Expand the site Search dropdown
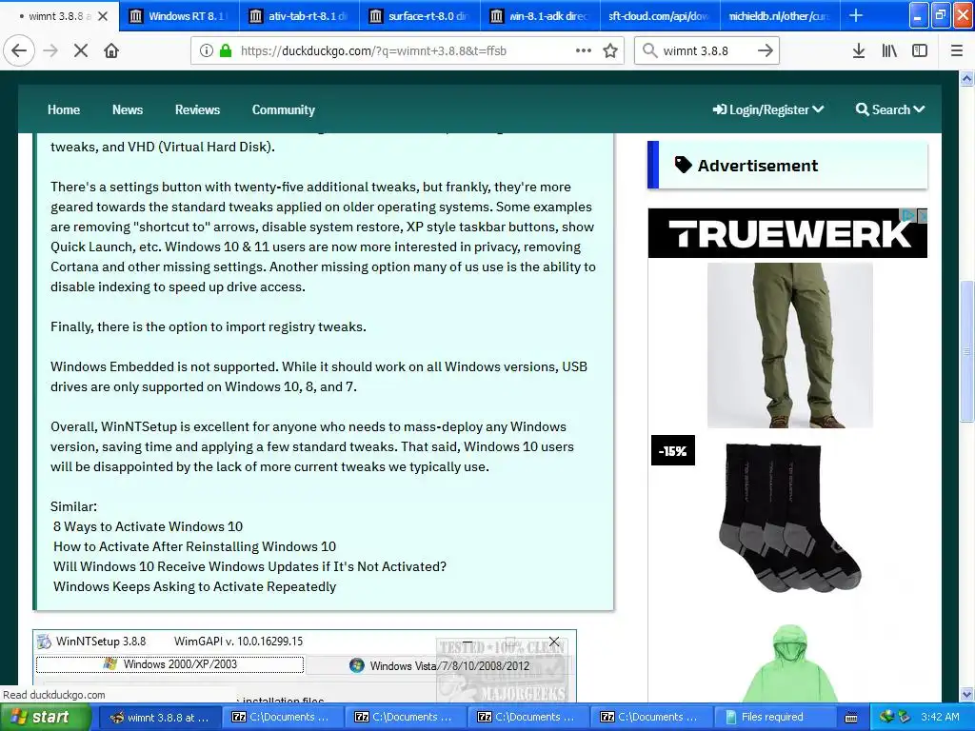The height and width of the screenshot is (731, 975). tap(890, 109)
